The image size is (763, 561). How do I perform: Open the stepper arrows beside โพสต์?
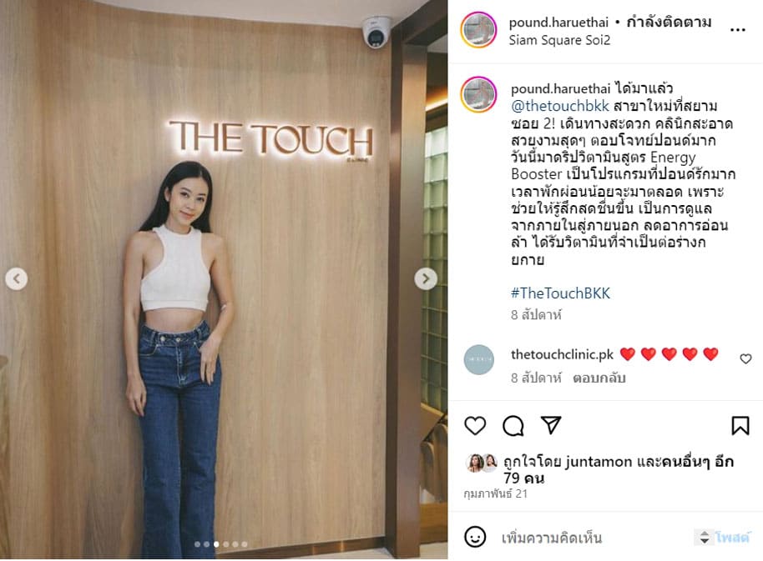[x=704, y=537]
